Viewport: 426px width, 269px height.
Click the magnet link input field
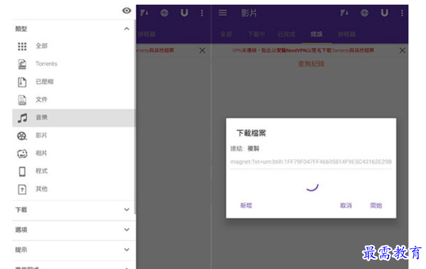[311, 162]
